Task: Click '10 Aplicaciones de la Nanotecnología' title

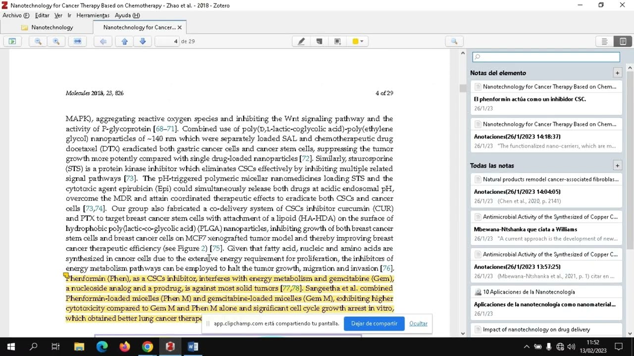Action: [529, 292]
